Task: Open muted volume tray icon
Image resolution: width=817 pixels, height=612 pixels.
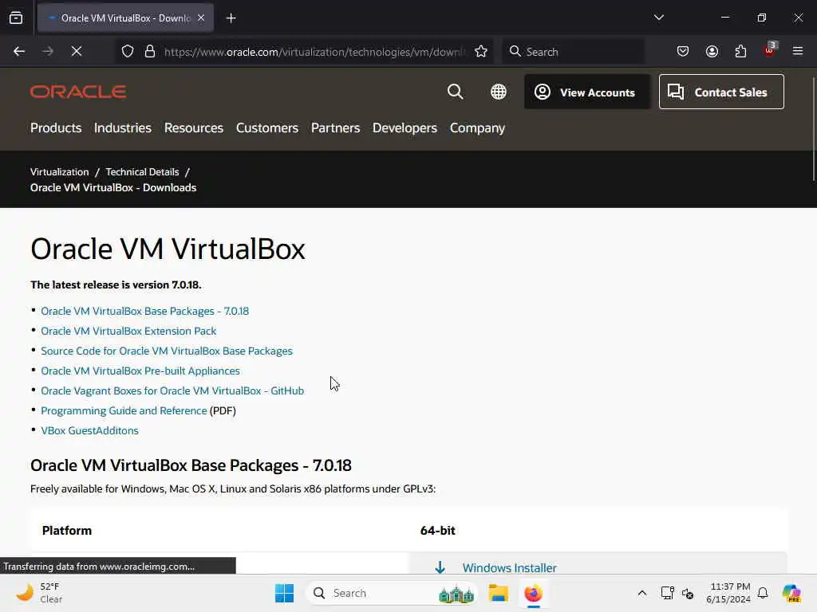Action: point(688,593)
